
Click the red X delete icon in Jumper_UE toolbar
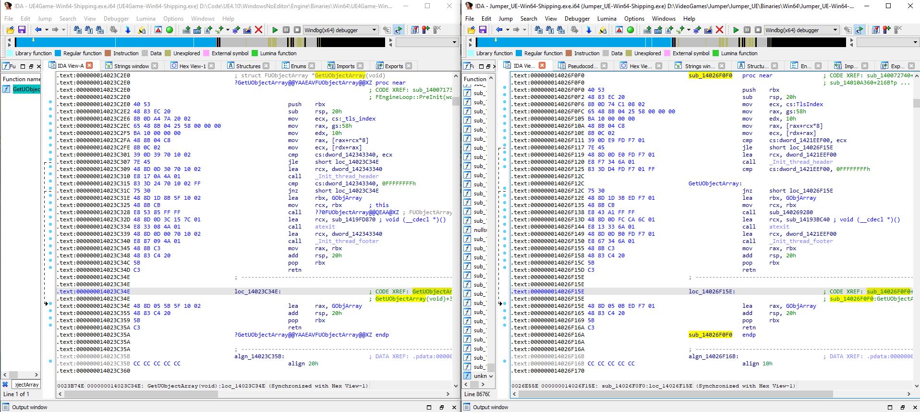click(719, 30)
